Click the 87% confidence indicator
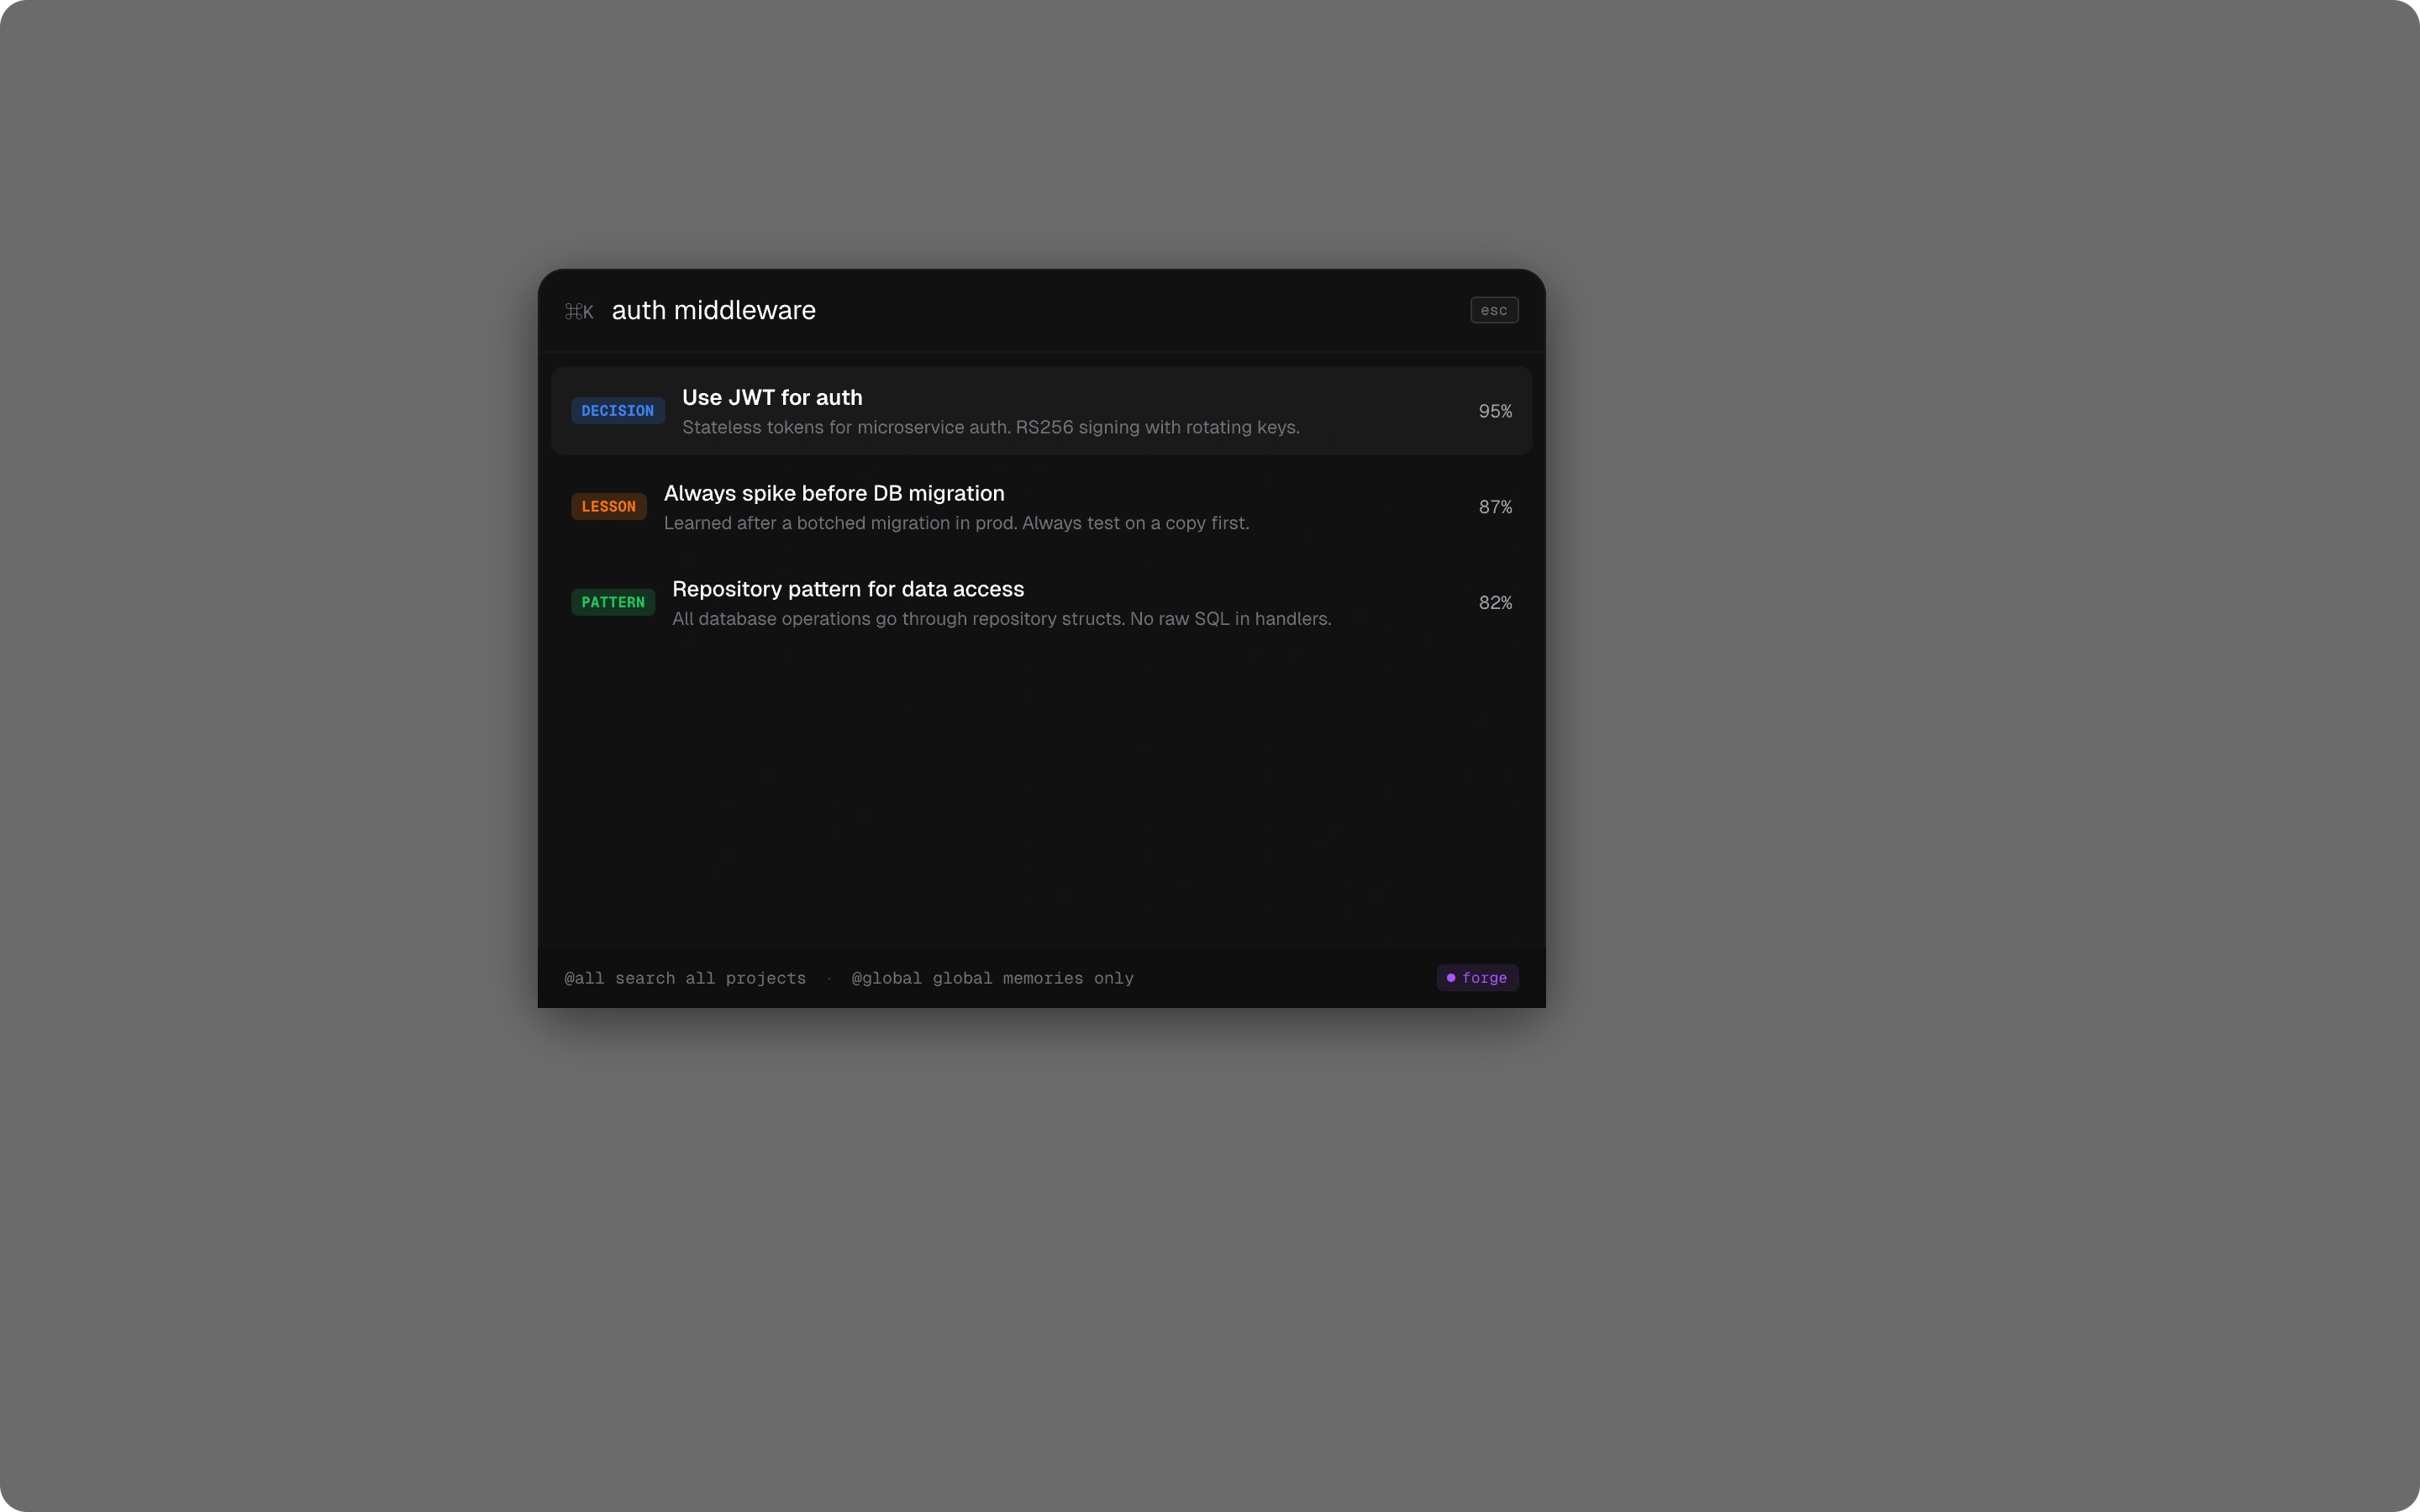2420x1512 pixels. click(1494, 506)
